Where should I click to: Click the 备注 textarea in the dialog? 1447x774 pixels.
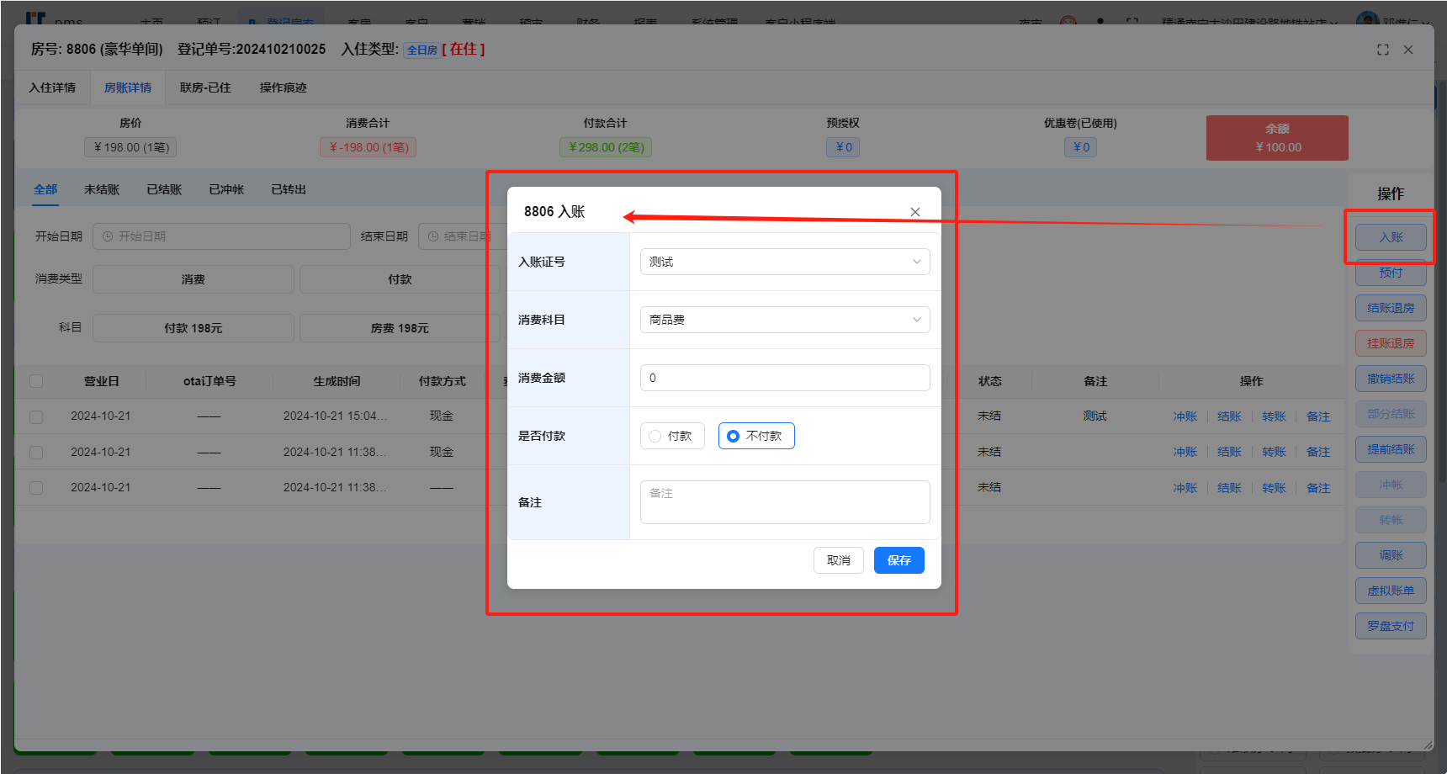click(784, 502)
